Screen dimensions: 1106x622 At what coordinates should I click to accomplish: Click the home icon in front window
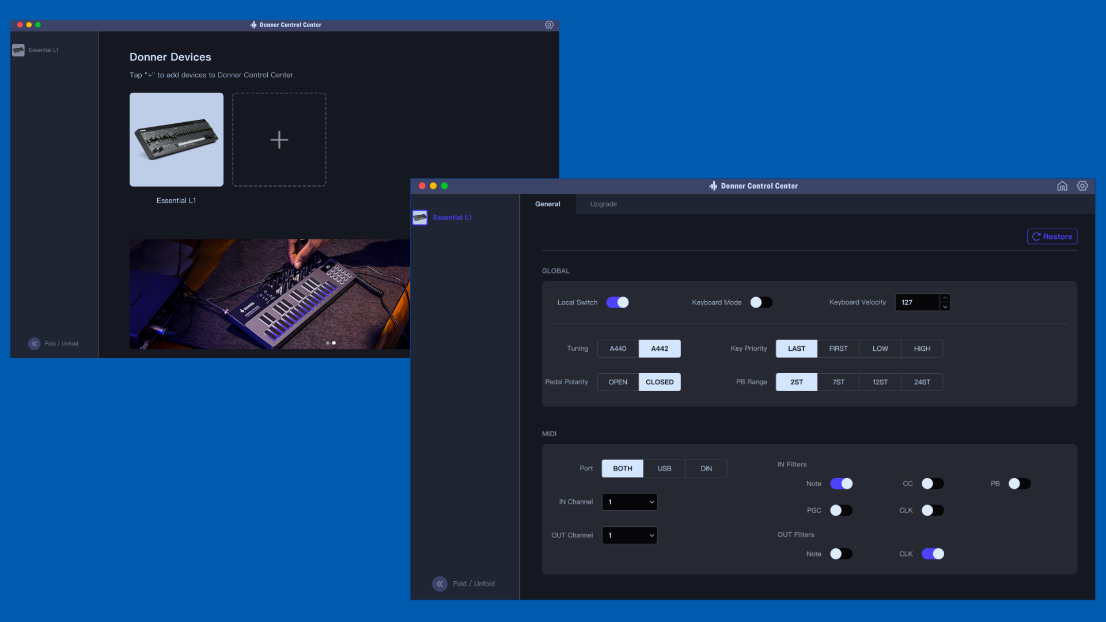coord(1062,186)
